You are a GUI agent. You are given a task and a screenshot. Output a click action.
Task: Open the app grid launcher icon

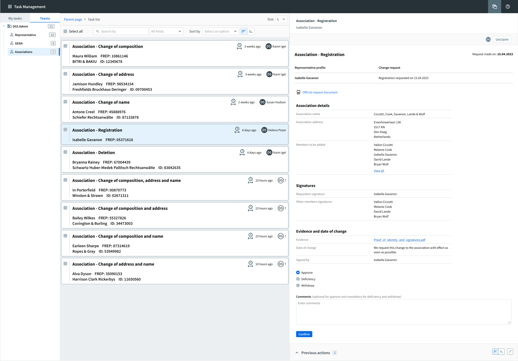10,7
